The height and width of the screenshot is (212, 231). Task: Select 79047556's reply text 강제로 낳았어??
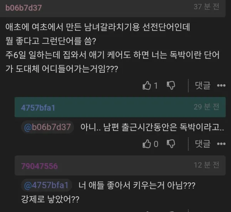pos(50,199)
